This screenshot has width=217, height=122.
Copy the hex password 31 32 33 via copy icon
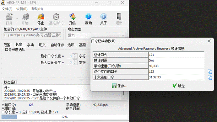point(210,77)
